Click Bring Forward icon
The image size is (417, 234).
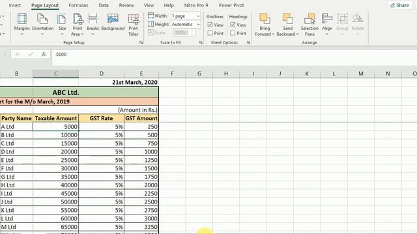265,19
